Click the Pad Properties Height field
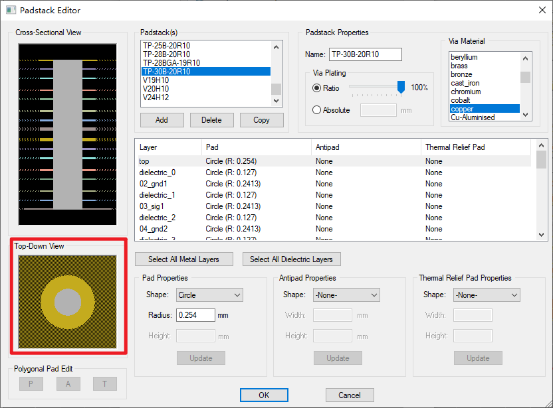 pyautogui.click(x=195, y=336)
